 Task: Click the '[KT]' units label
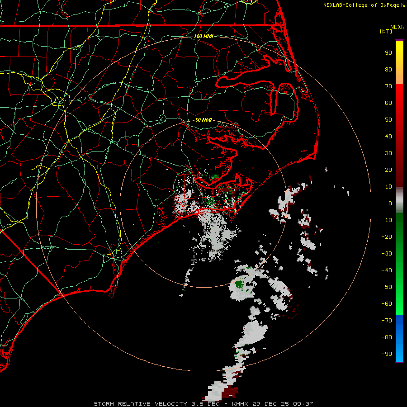pyautogui.click(x=386, y=31)
